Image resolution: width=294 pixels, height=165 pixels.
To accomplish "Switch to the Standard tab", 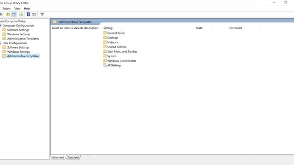I will click(x=73, y=157).
